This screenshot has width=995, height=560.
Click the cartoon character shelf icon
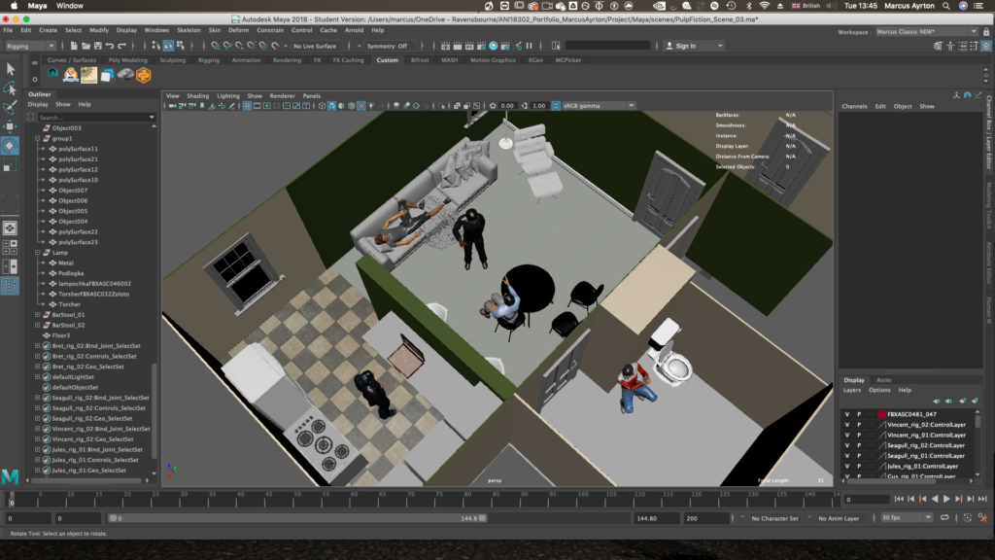pos(71,75)
